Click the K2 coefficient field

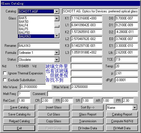coord(86,32)
